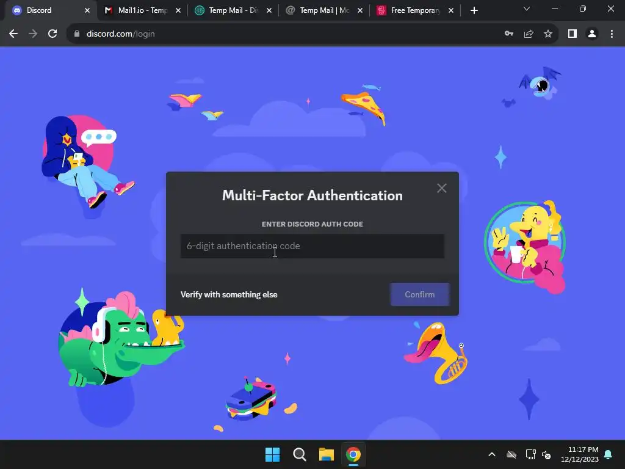This screenshot has height=469, width=625.
Task: Open network display tray icon
Action: tap(530, 454)
